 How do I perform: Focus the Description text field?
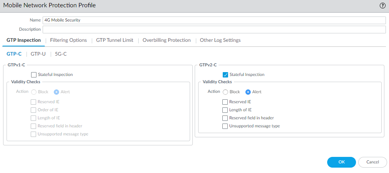214,30
